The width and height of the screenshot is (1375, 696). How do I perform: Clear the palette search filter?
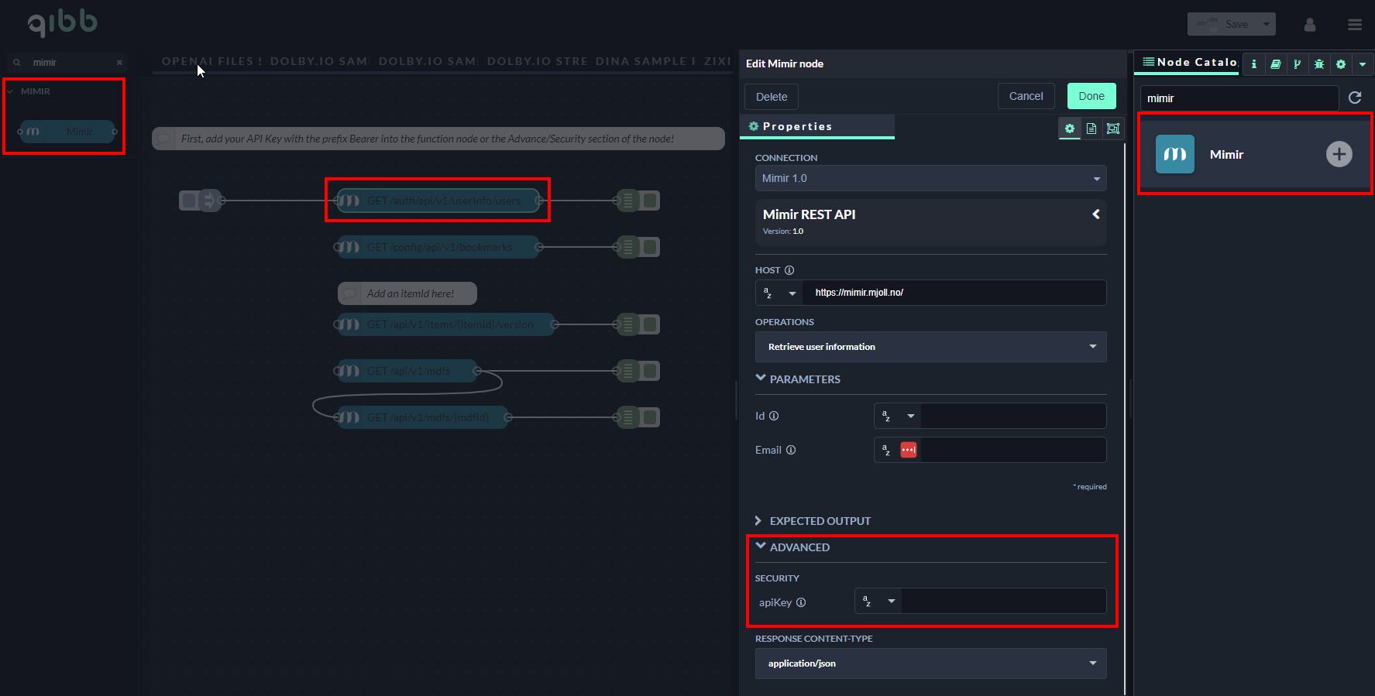point(119,63)
